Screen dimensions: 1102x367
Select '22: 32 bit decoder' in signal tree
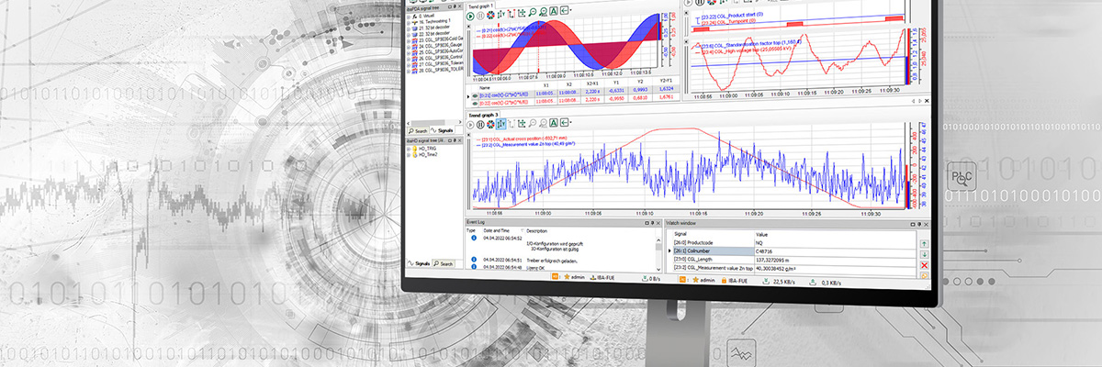pos(434,33)
